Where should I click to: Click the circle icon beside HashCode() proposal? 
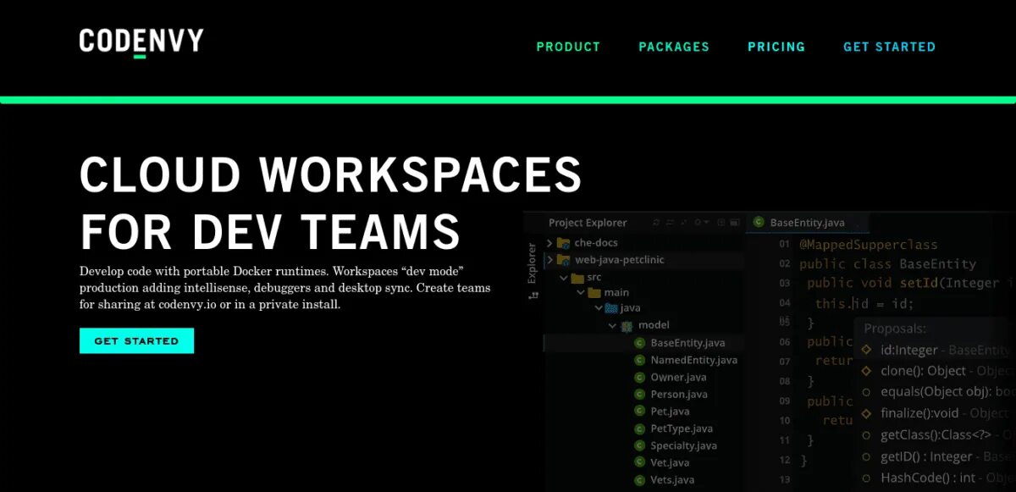[x=866, y=478]
